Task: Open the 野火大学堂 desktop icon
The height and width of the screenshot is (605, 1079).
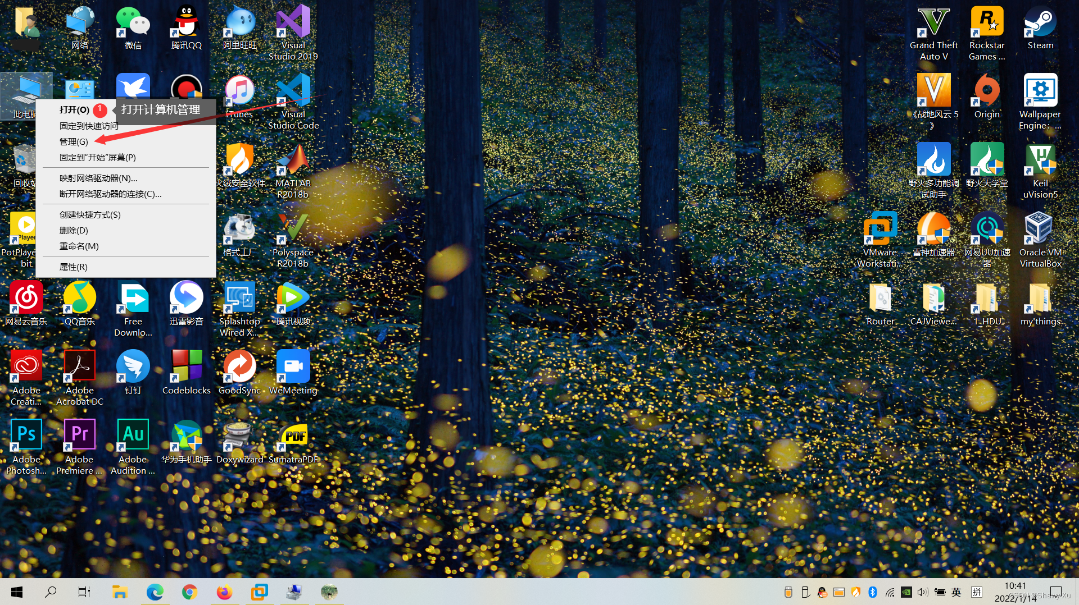Action: click(x=987, y=166)
